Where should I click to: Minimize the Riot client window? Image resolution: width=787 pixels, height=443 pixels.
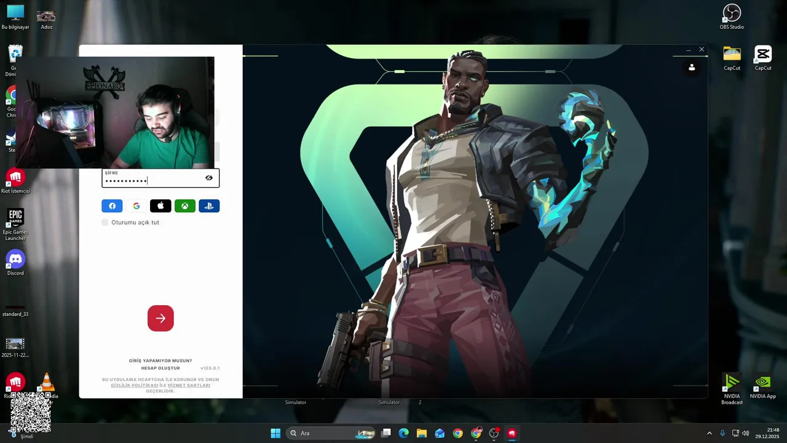[x=688, y=50]
